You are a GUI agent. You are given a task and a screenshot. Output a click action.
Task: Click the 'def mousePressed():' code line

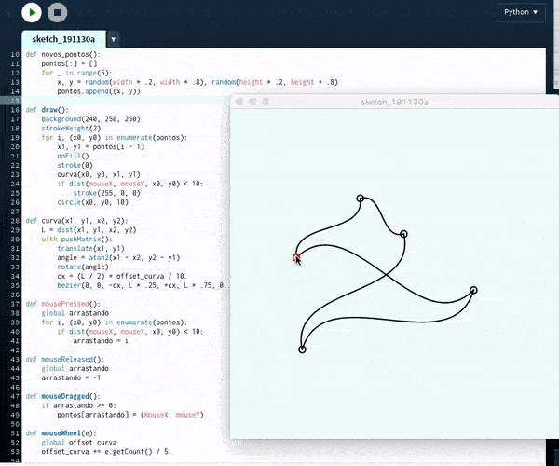[x=63, y=304]
